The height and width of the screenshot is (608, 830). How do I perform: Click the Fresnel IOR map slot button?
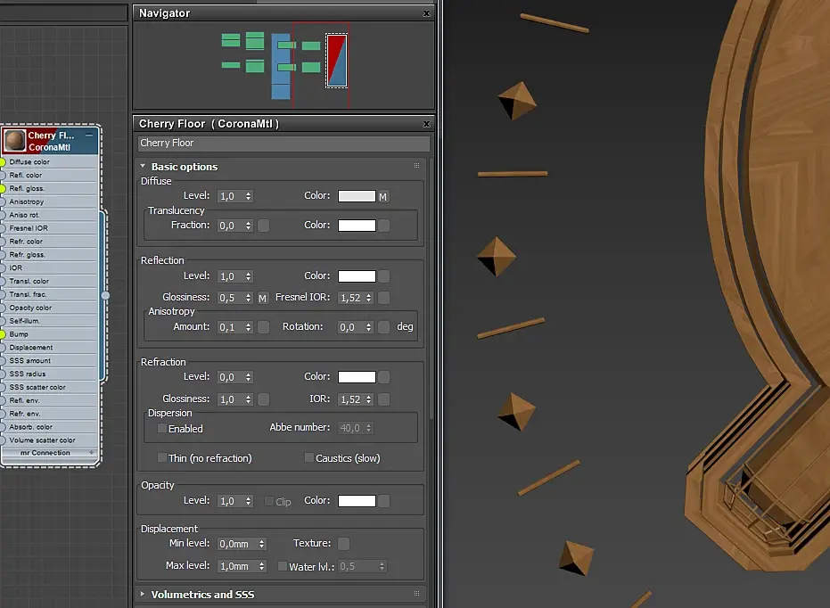[383, 298]
